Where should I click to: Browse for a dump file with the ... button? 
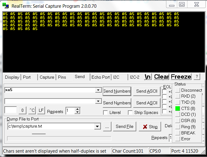click(x=107, y=127)
